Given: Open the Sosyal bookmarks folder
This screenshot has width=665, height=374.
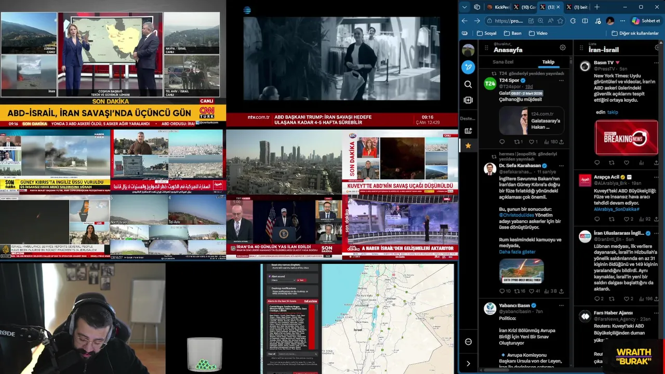Looking at the screenshot, I should click(x=486, y=33).
